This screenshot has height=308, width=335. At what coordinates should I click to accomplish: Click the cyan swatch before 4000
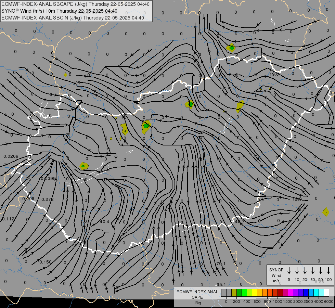tap(316, 293)
